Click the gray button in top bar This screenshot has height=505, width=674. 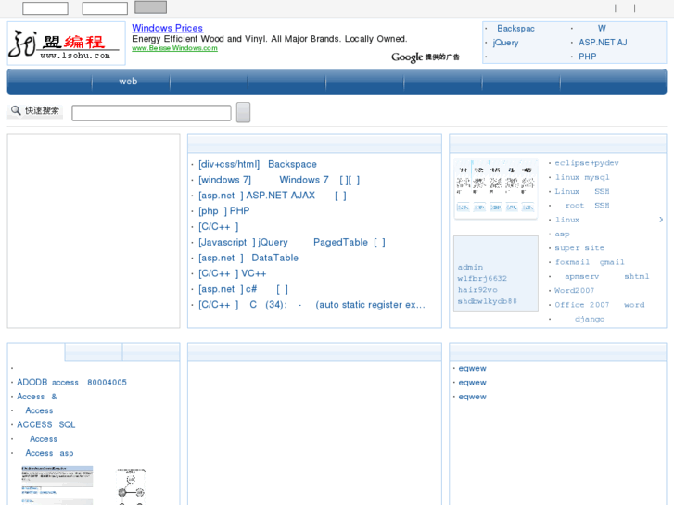pos(150,6)
